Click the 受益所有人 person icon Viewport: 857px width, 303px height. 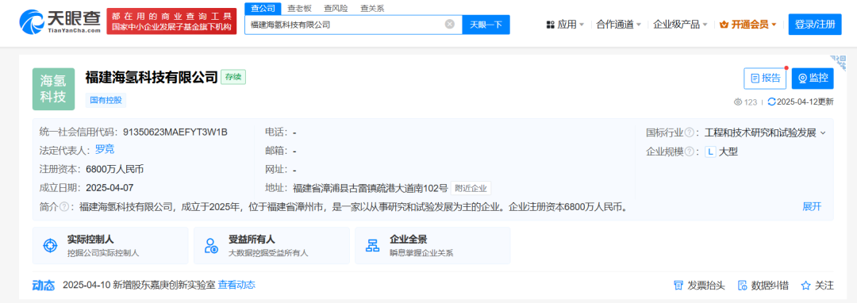coord(211,246)
